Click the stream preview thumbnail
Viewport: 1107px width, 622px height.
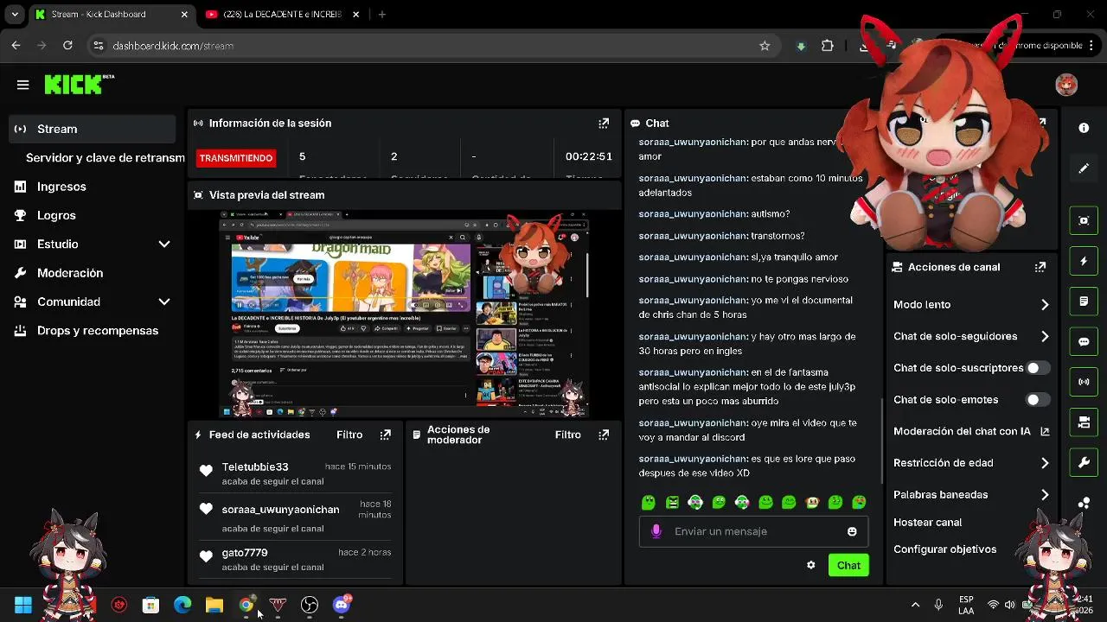(404, 315)
